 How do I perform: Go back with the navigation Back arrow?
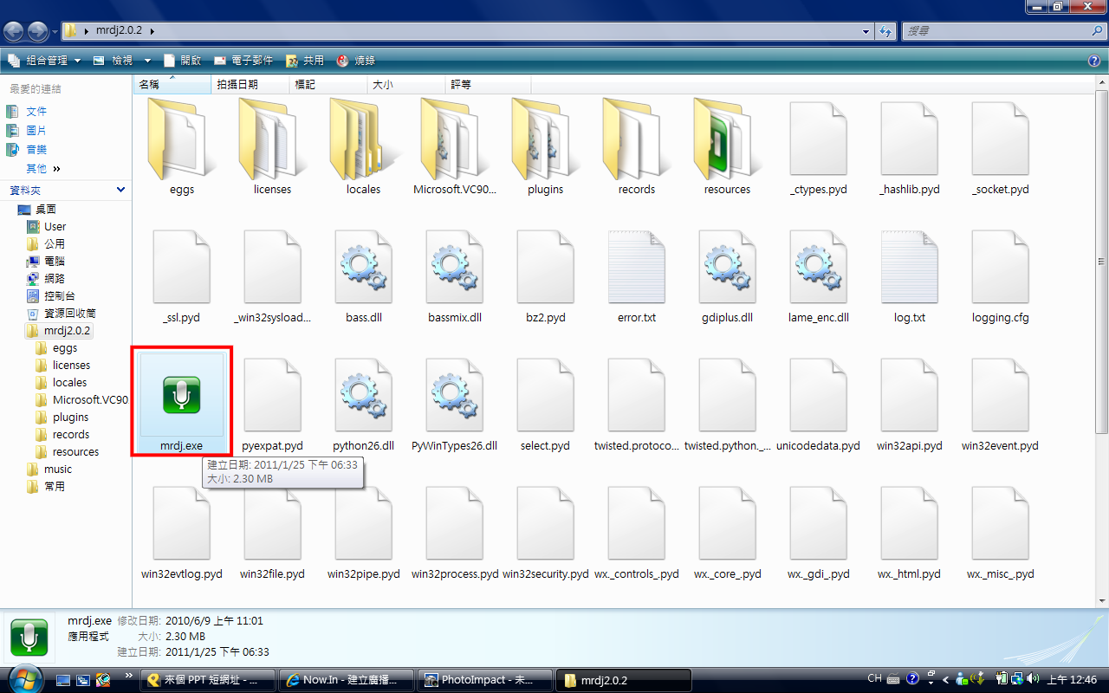click(x=14, y=31)
